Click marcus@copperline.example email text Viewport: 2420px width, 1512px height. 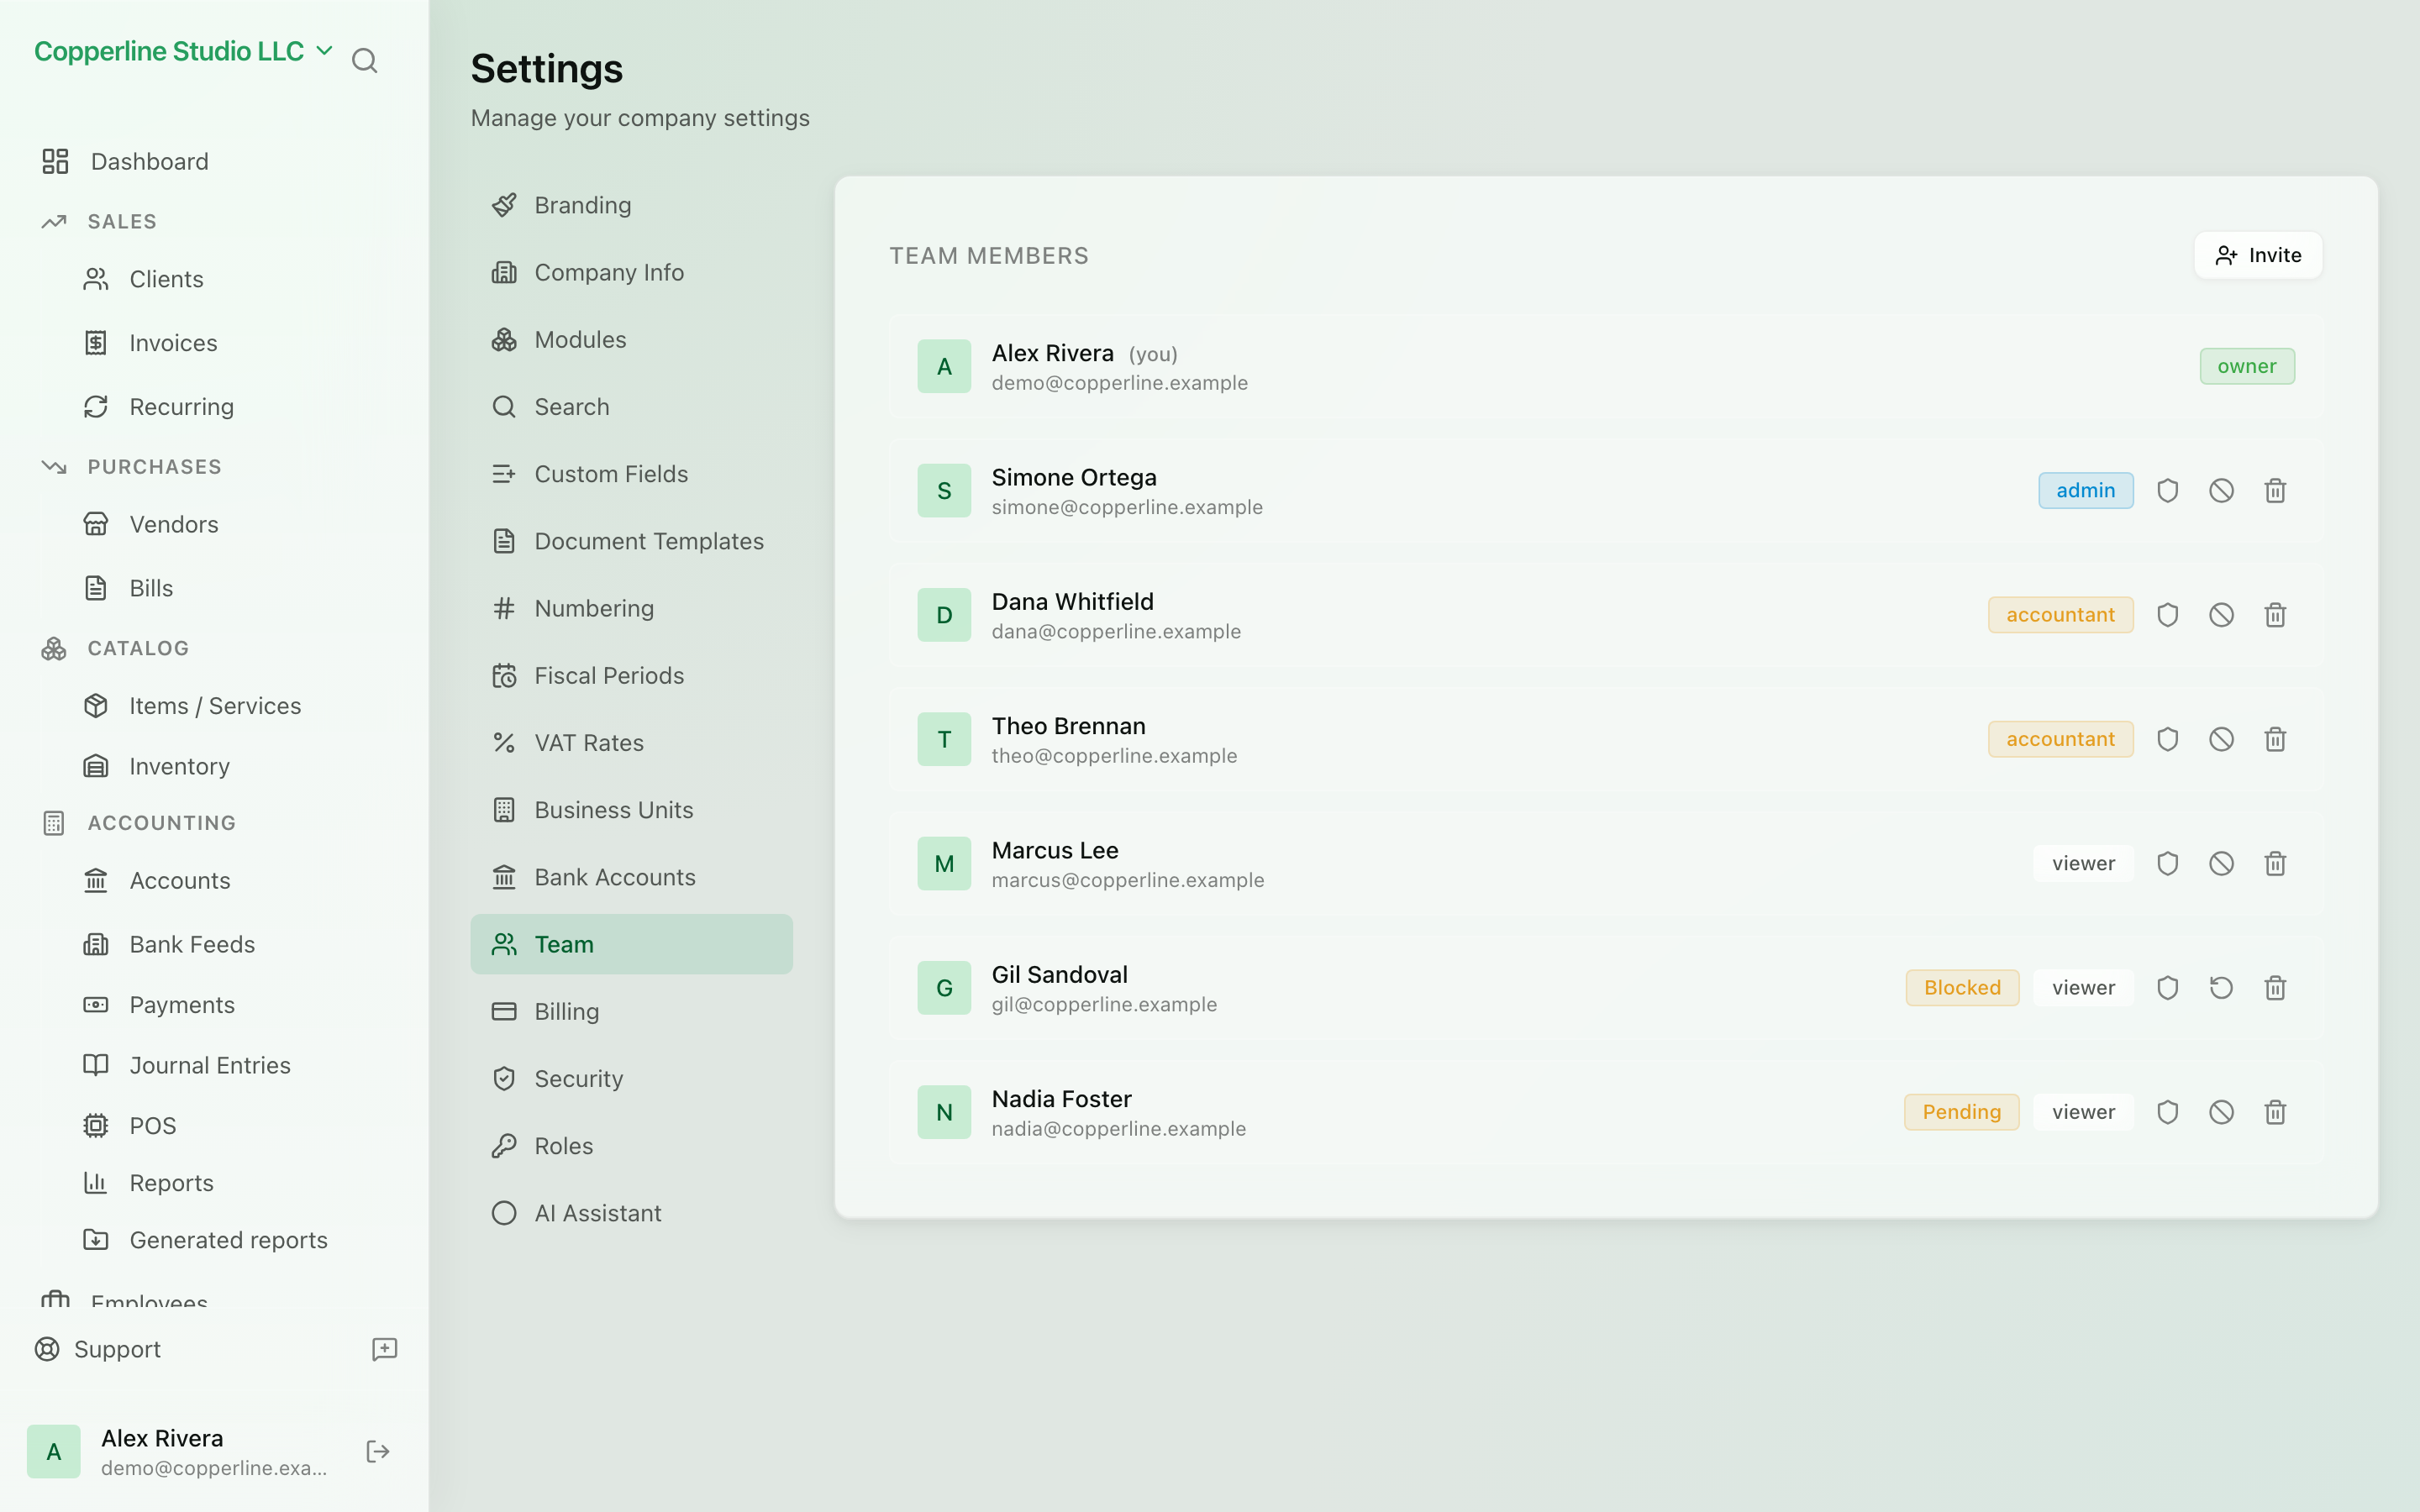click(x=1127, y=880)
